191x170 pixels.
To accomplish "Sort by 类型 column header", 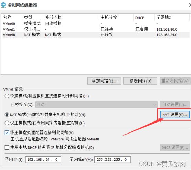I will 28,18.
